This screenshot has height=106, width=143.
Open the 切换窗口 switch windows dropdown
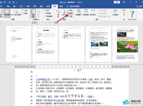pyautogui.click(x=116, y=13)
